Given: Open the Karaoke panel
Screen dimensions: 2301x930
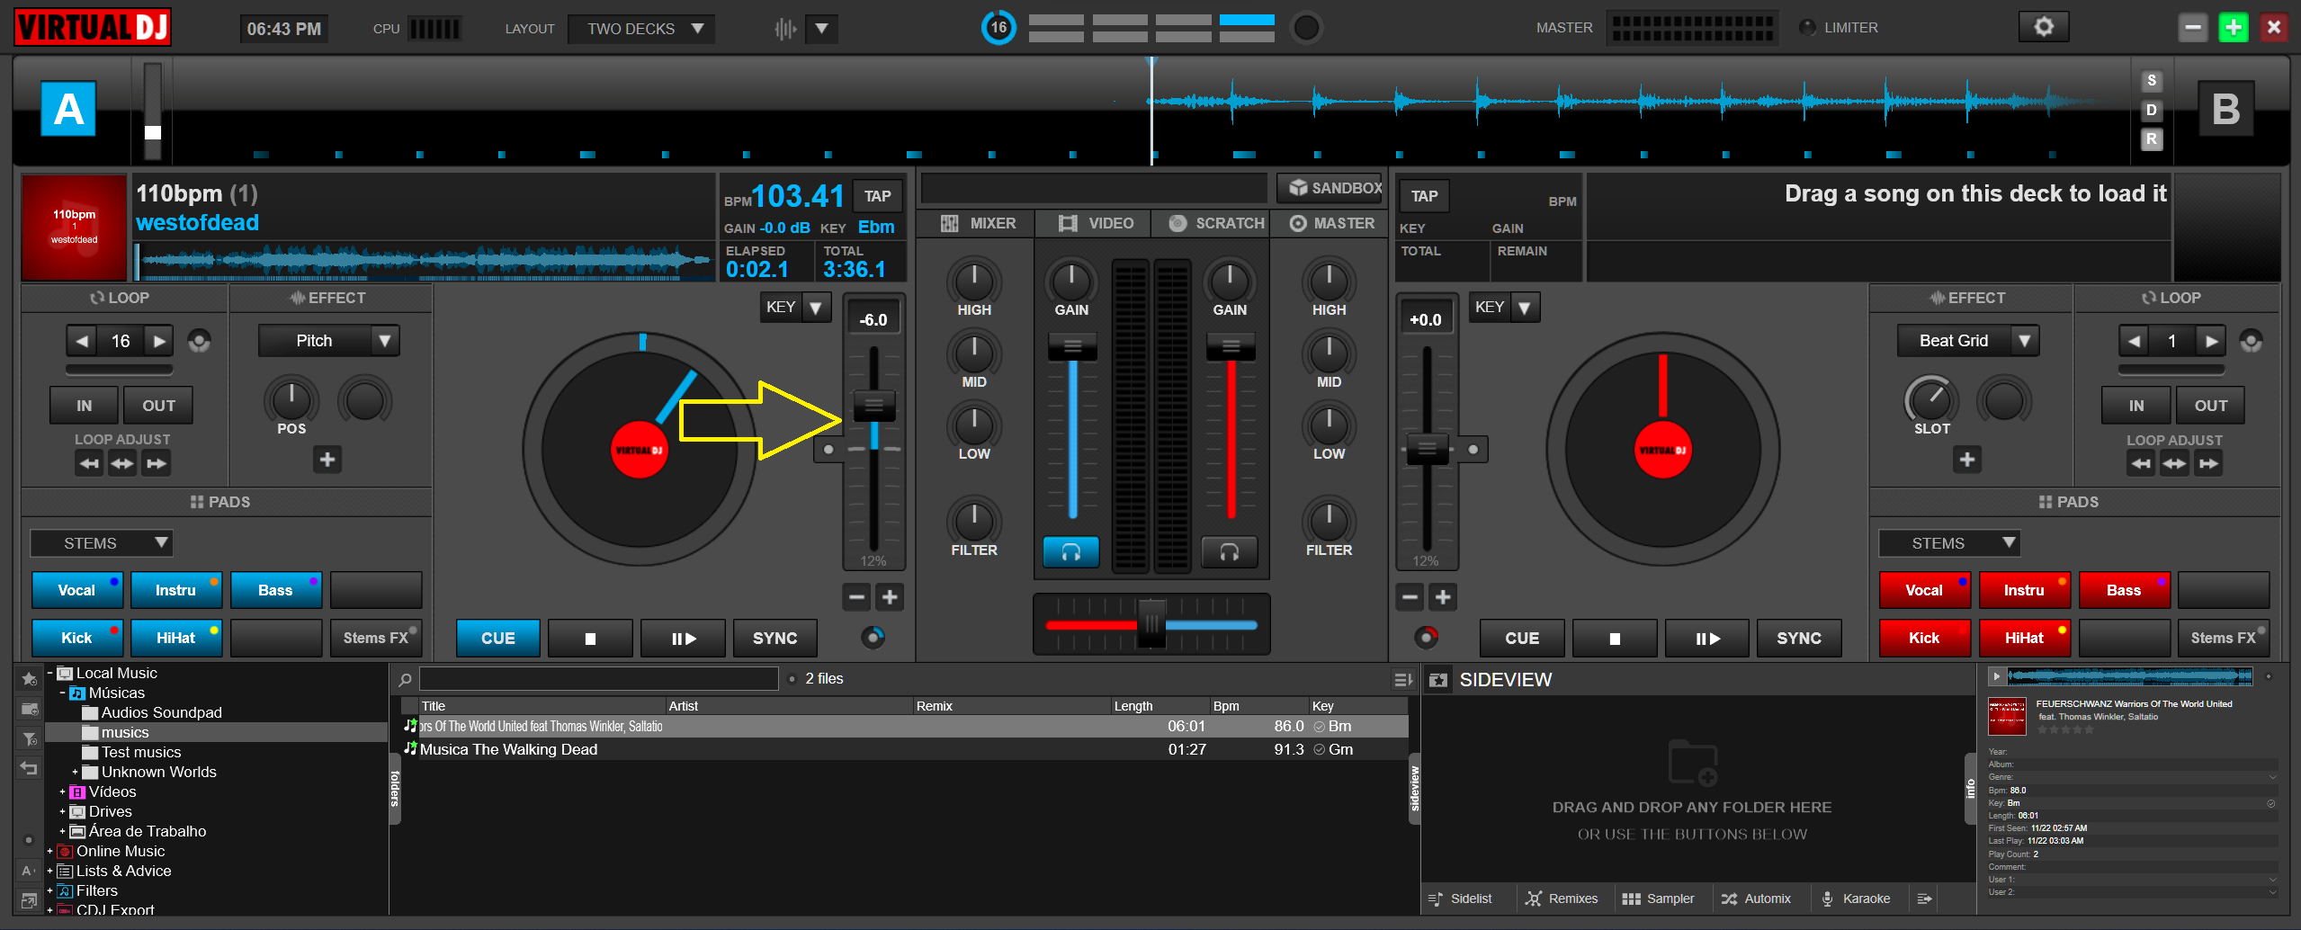Looking at the screenshot, I should (1856, 899).
